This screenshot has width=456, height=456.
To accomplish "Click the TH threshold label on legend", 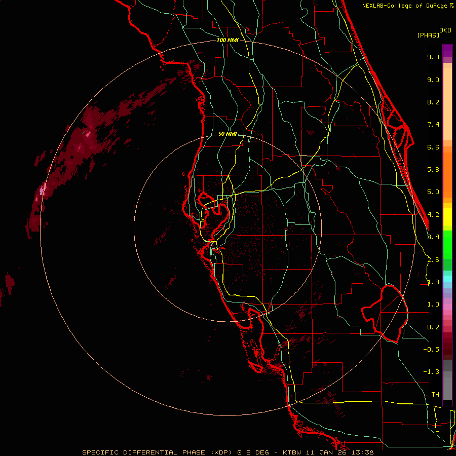I will 435,395.
